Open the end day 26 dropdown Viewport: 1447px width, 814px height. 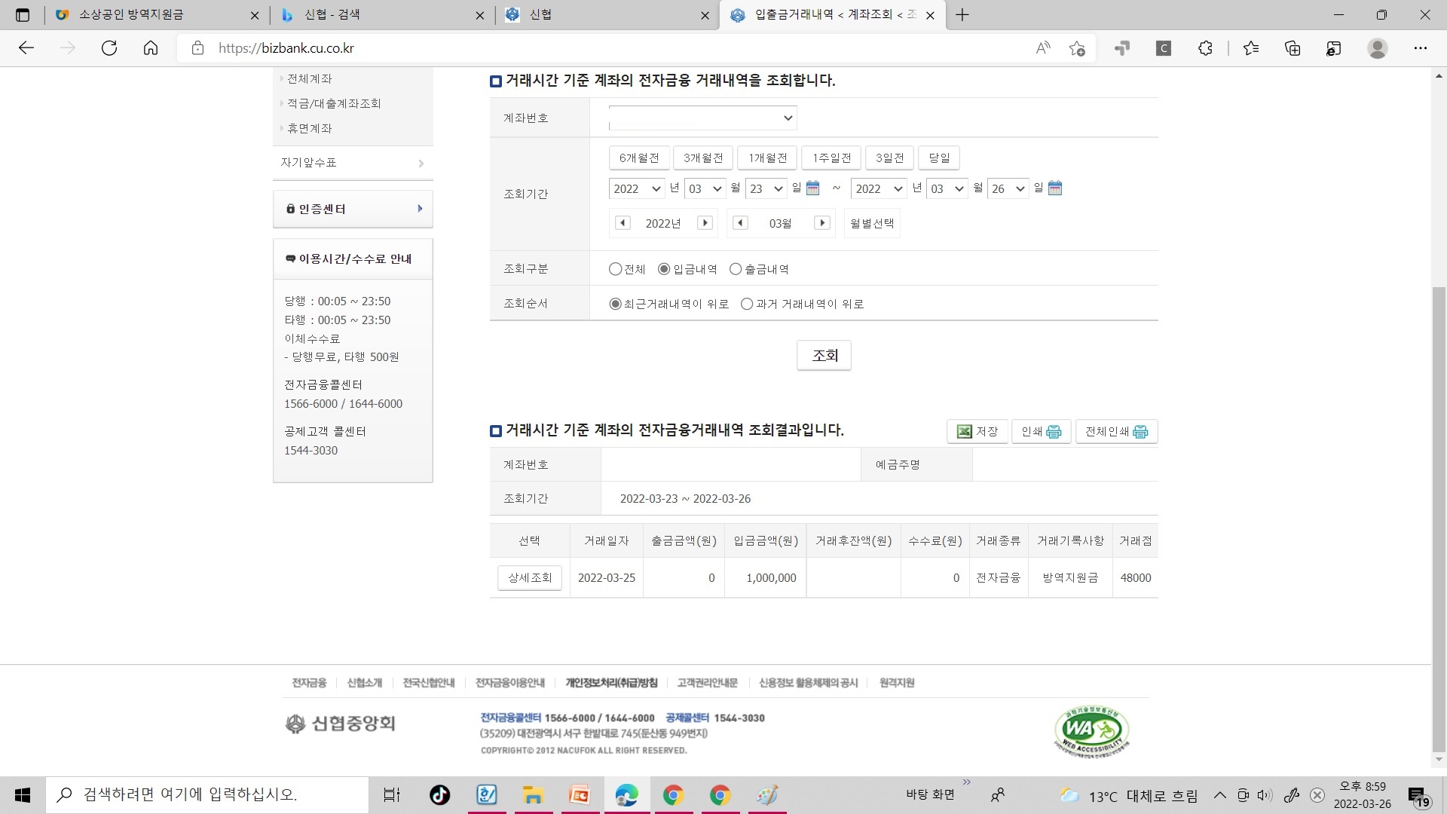click(1008, 188)
